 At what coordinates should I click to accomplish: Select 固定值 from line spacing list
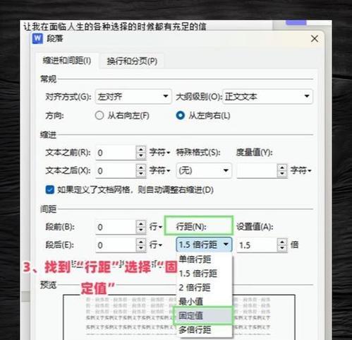203,315
